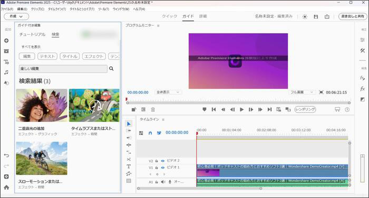Click the Save icon in header

pyautogui.click(x=316, y=17)
